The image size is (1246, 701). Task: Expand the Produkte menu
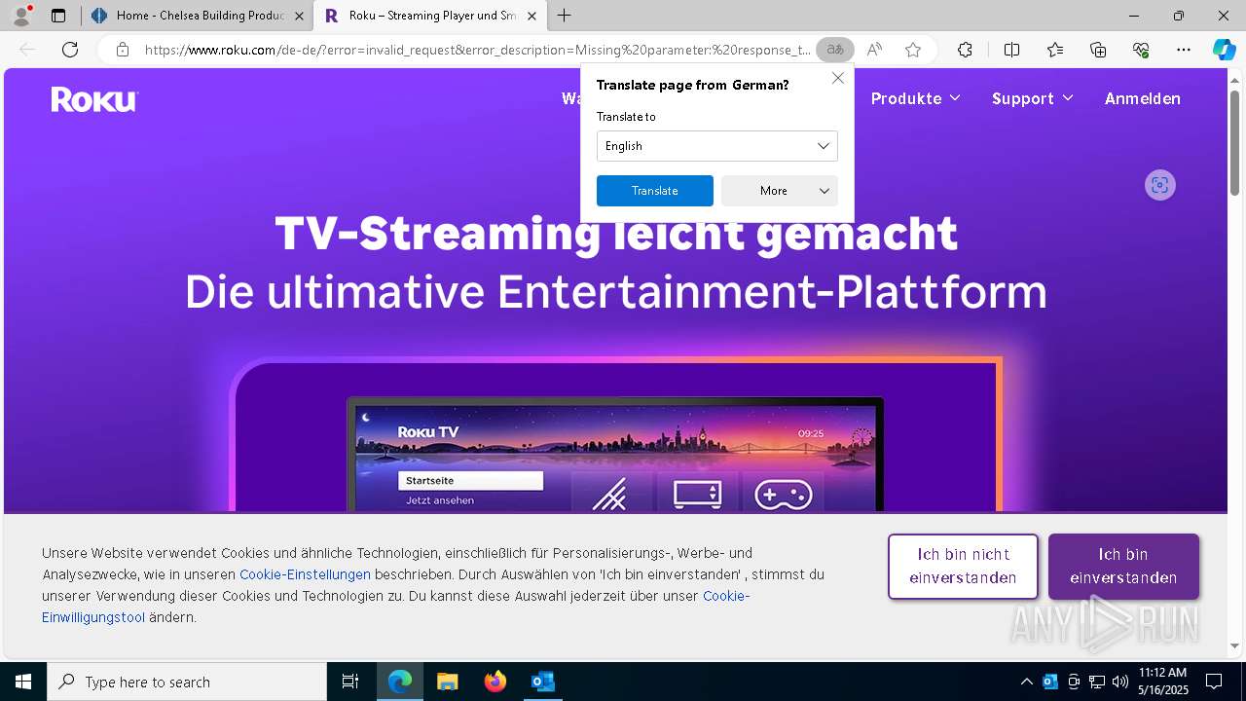pos(915,98)
